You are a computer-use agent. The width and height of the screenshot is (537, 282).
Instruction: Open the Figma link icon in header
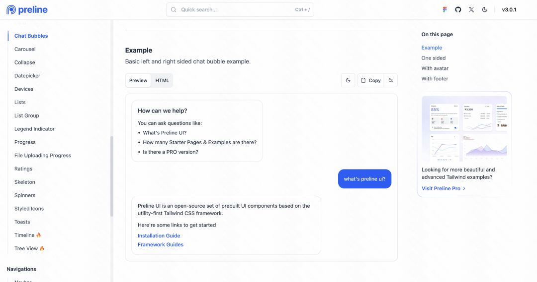click(x=445, y=9)
